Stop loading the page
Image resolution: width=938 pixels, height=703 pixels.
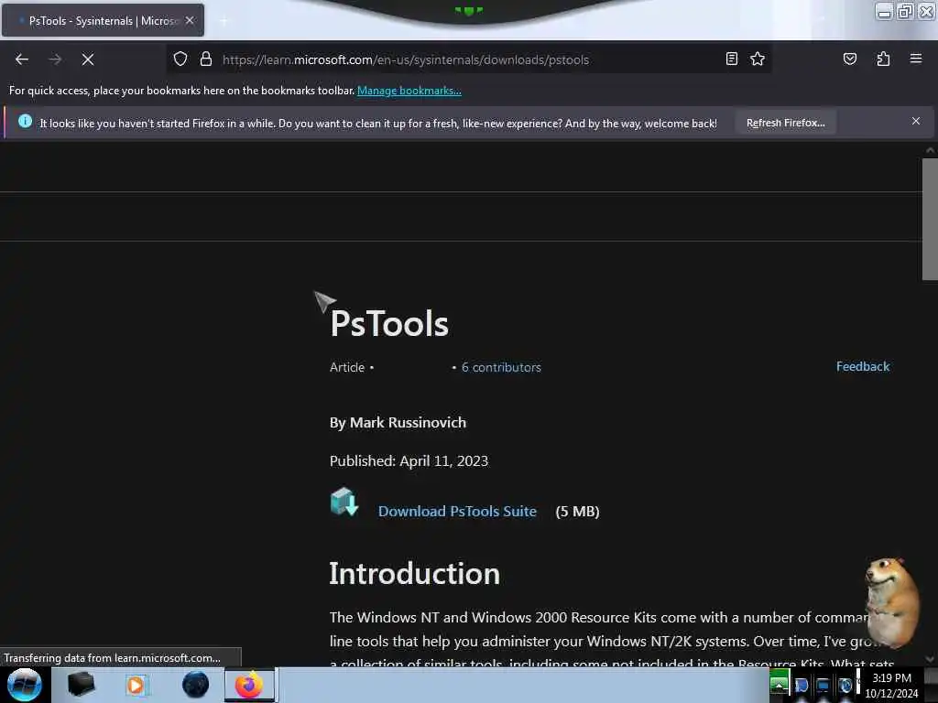pos(88,59)
